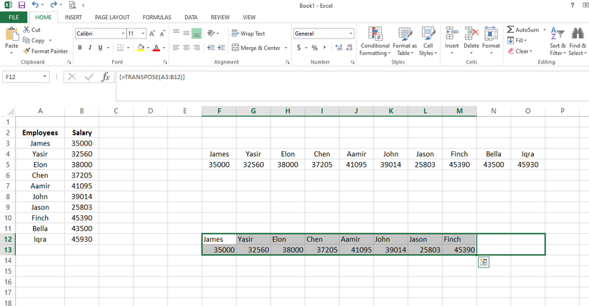Viewport: 589px width, 306px height.
Task: Click the Insert Function fx icon
Action: (x=106, y=77)
